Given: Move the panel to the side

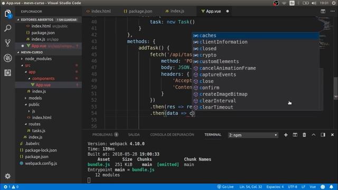Looking at the screenshot, I should click(323, 135).
